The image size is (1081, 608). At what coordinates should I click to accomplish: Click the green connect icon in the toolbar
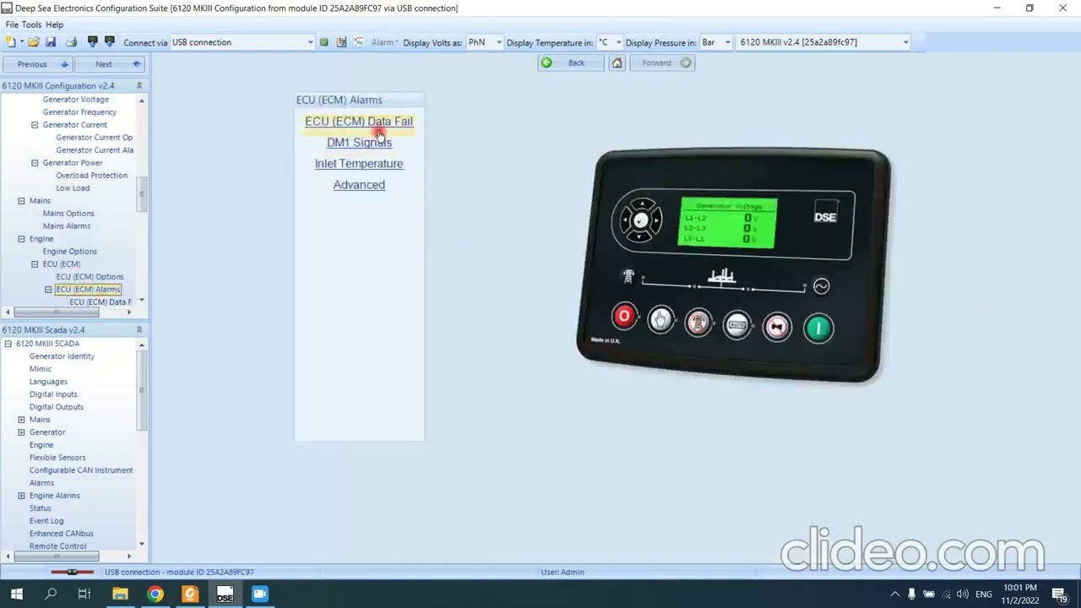click(324, 42)
